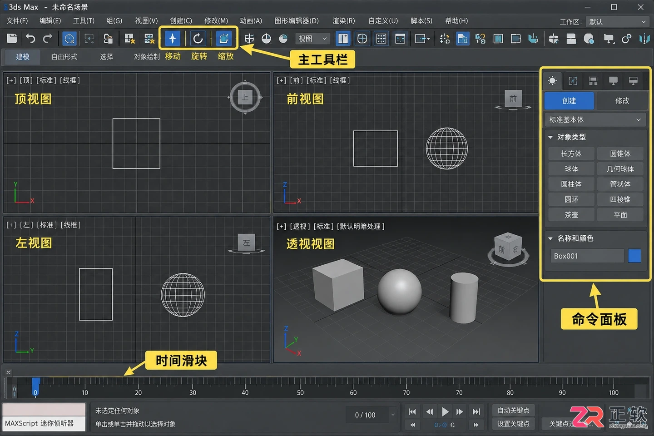The height and width of the screenshot is (436, 654).
Task: Open the 帮助(H) menu
Action: (456, 21)
